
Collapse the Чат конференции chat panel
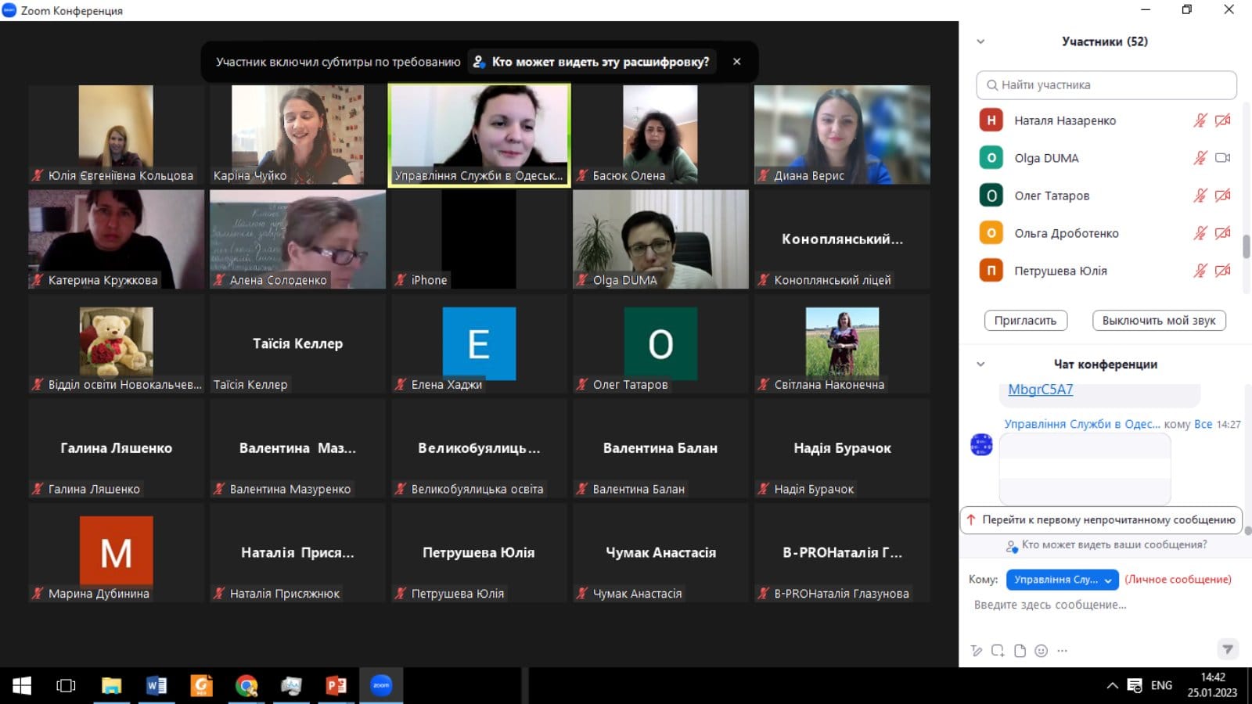[x=980, y=365]
